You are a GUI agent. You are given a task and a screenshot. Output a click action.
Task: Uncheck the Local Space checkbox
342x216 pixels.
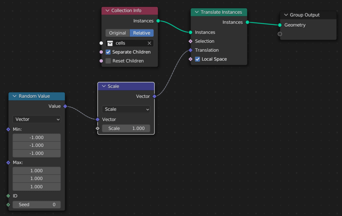[x=198, y=59]
